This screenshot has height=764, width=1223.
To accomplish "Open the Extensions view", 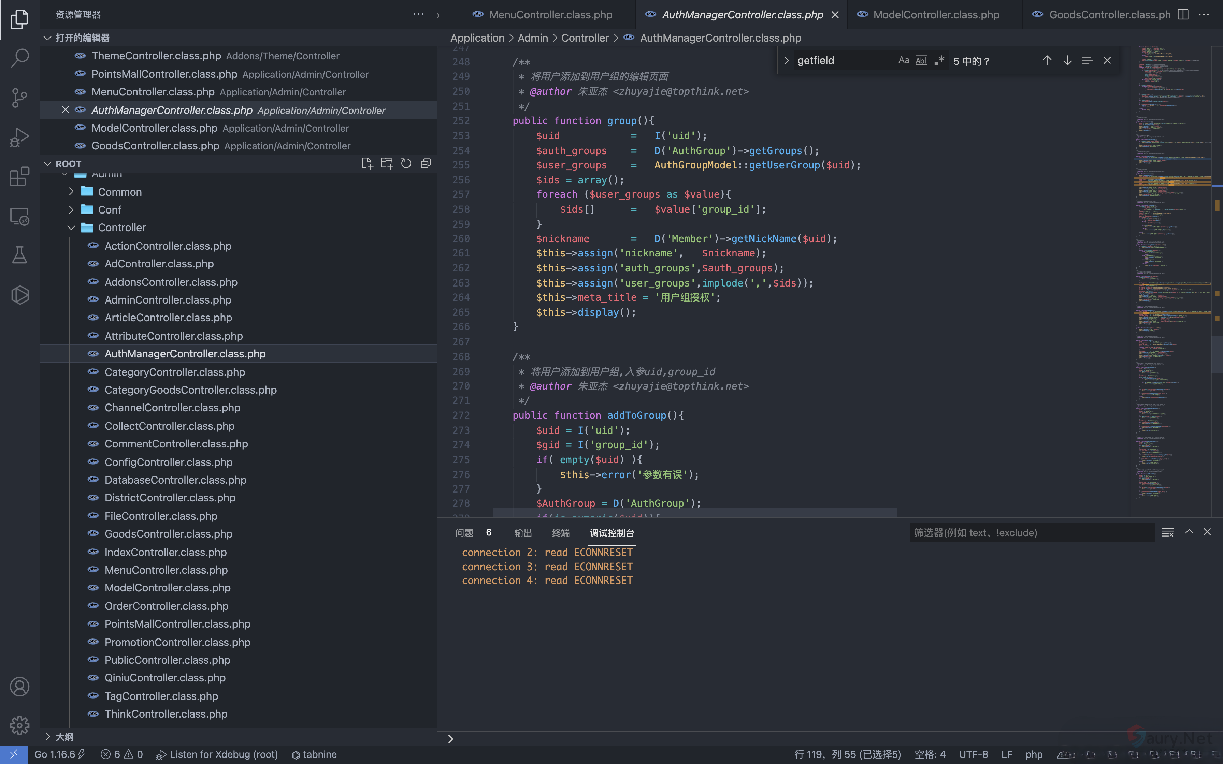I will 19,177.
